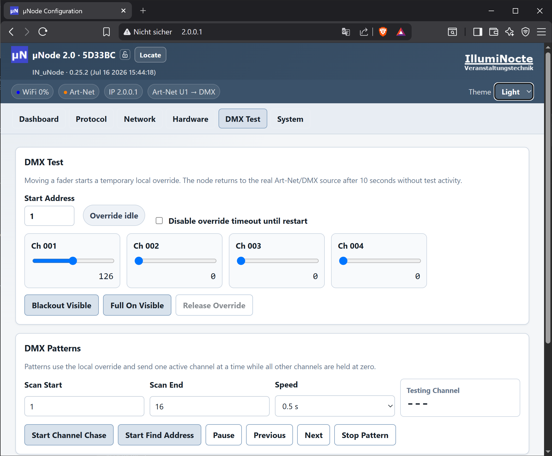Open the Brave Rewards triangle icon

[x=401, y=32]
